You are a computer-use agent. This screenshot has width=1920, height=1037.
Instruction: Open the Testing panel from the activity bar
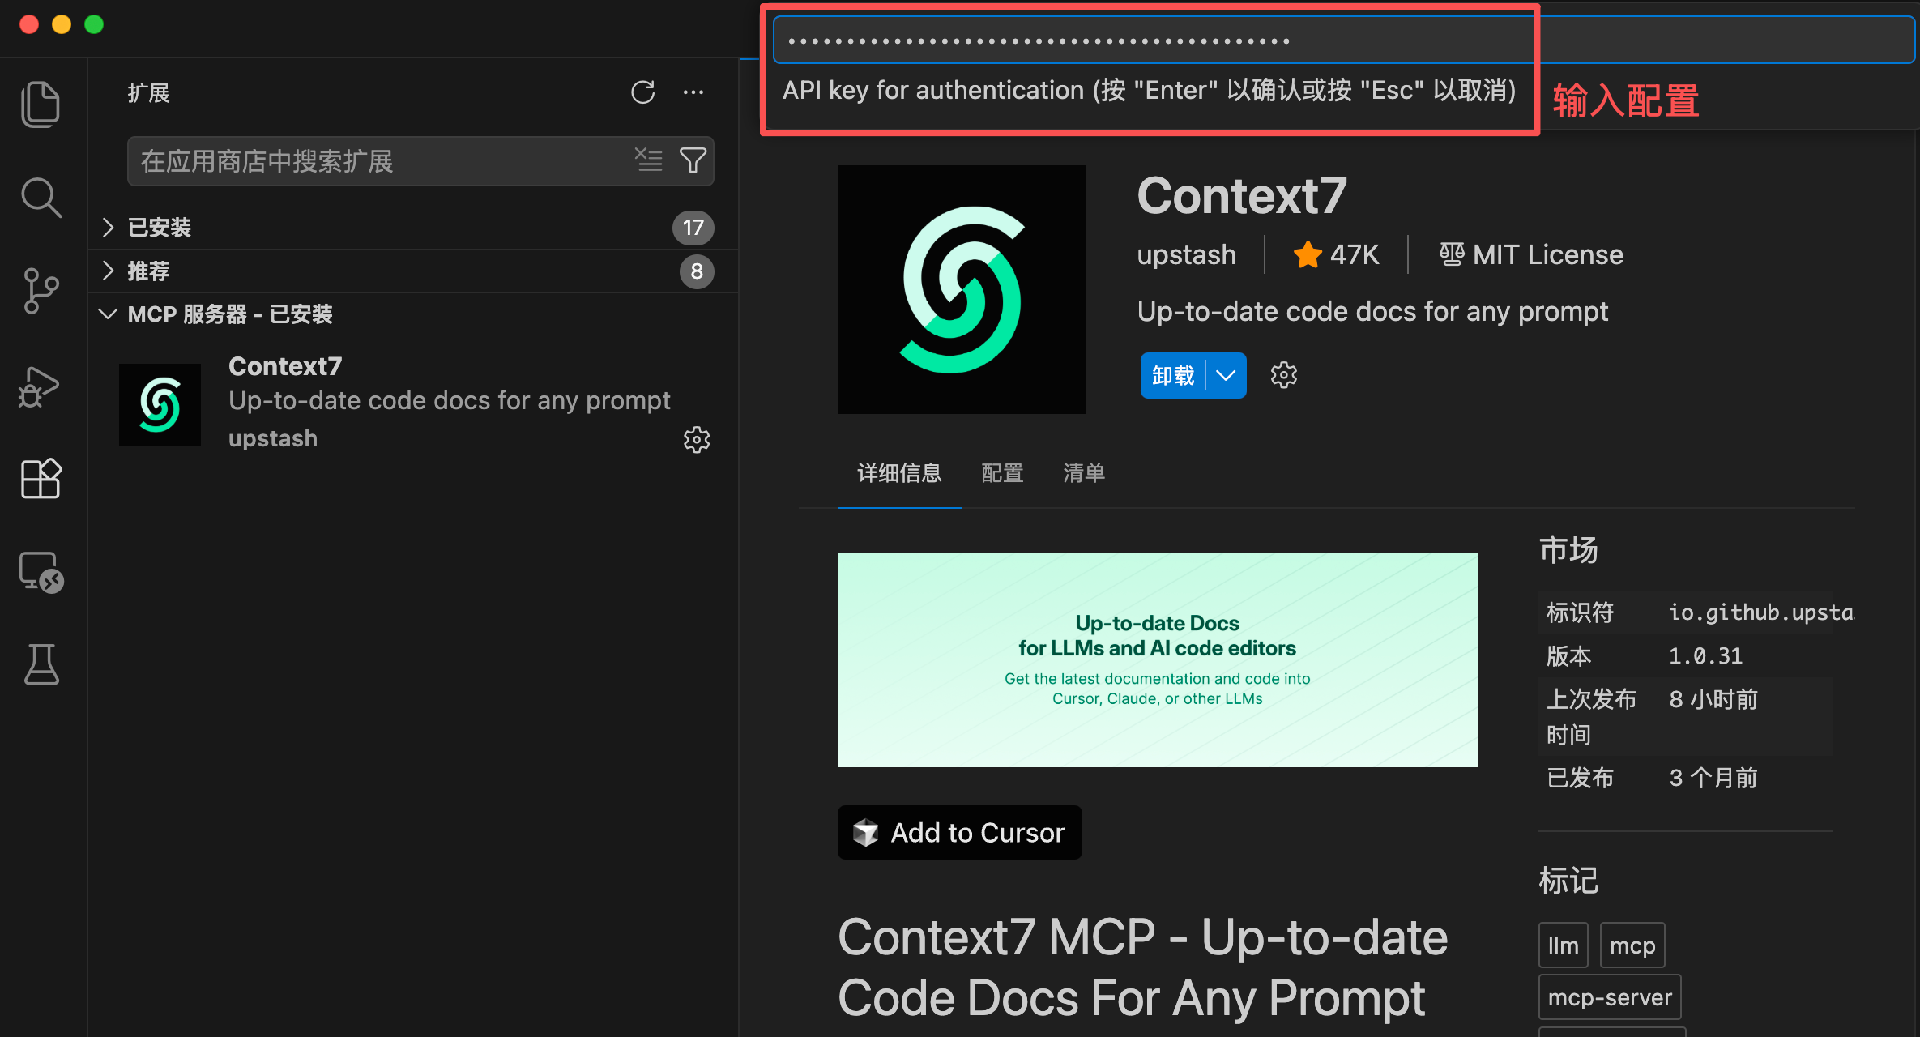pos(41,664)
